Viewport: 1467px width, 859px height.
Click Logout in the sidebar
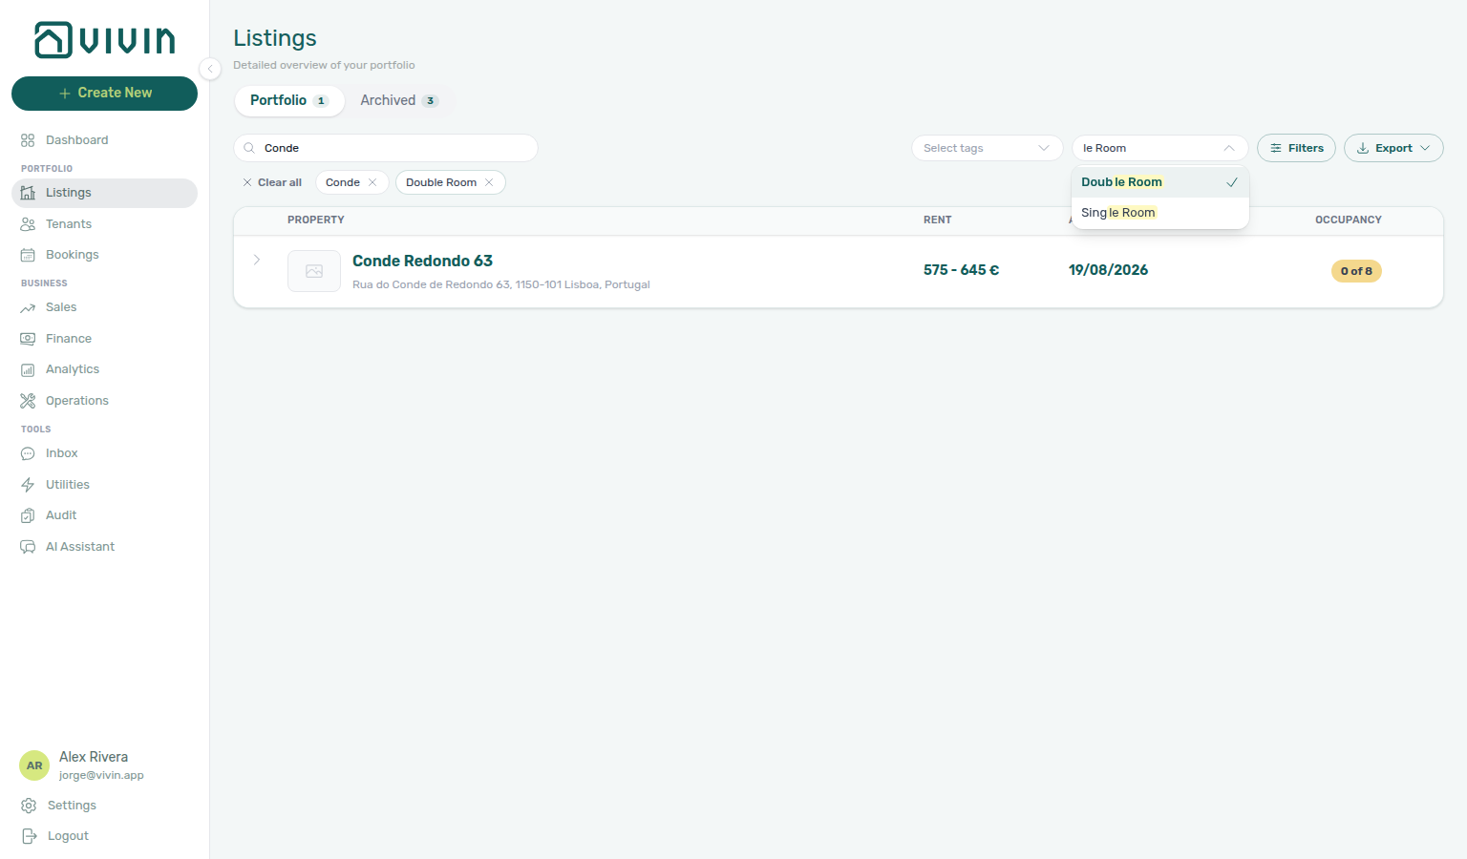pyautogui.click(x=104, y=836)
